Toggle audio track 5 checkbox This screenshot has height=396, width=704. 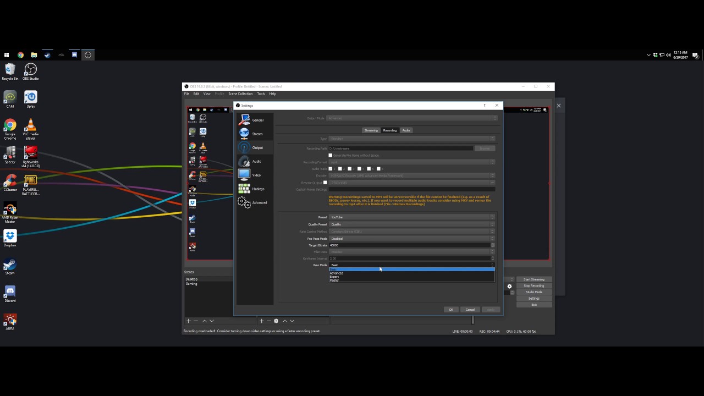point(369,169)
